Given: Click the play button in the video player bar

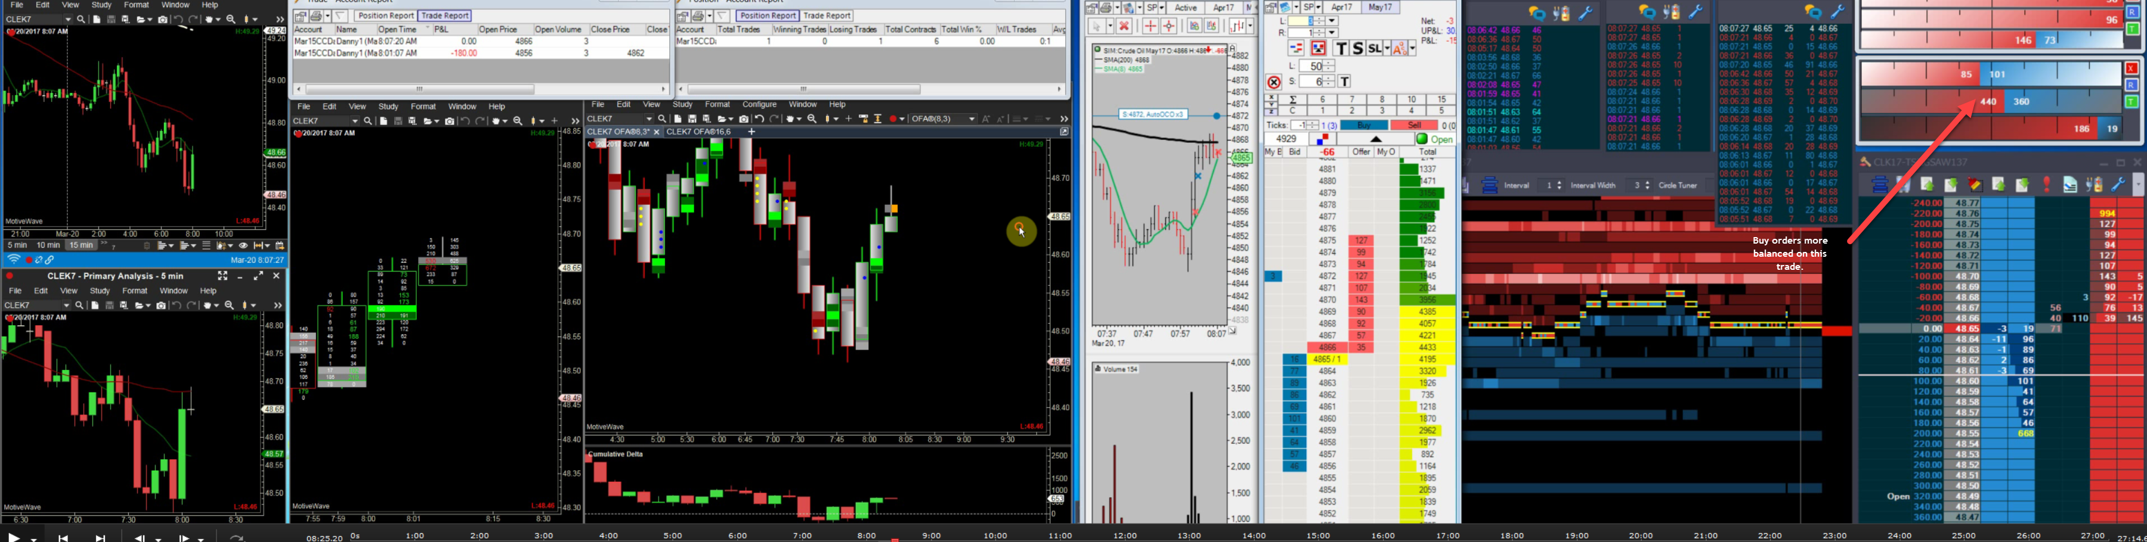Looking at the screenshot, I should 14,537.
